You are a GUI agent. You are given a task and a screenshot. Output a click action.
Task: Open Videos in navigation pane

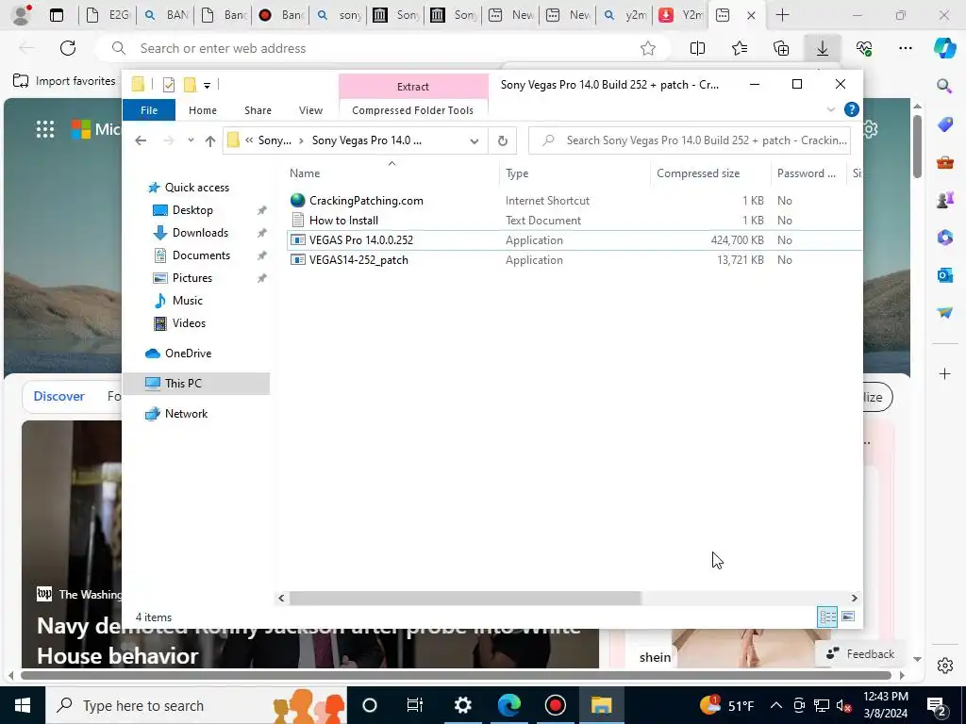(x=189, y=323)
